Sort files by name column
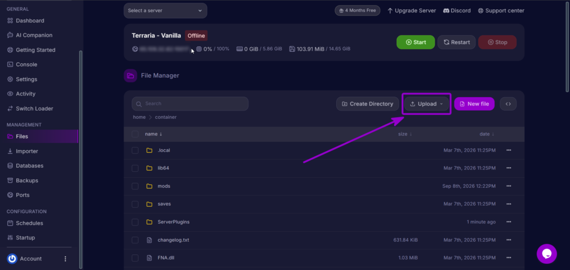 point(154,134)
